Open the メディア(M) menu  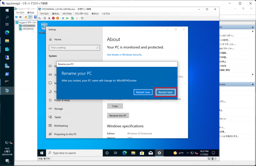tap(67, 14)
